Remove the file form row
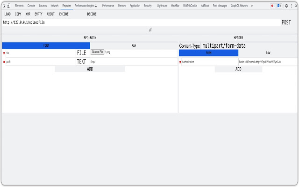The height and width of the screenshot is (187, 299). pyautogui.click(x=4, y=53)
